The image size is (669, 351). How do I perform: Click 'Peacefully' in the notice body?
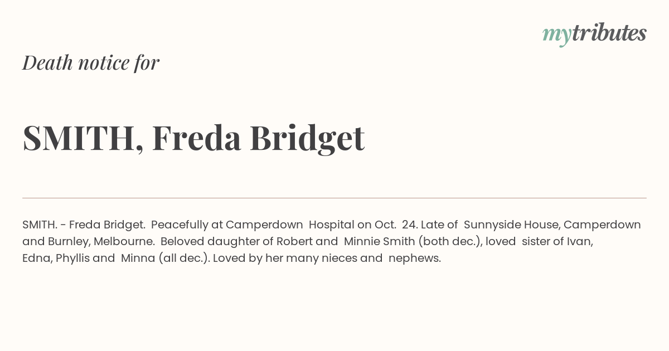click(x=180, y=225)
